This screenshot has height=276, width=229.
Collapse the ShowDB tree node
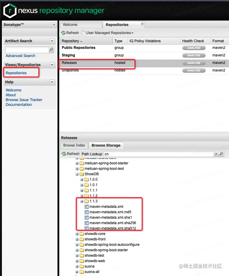pyautogui.click(x=77, y=174)
